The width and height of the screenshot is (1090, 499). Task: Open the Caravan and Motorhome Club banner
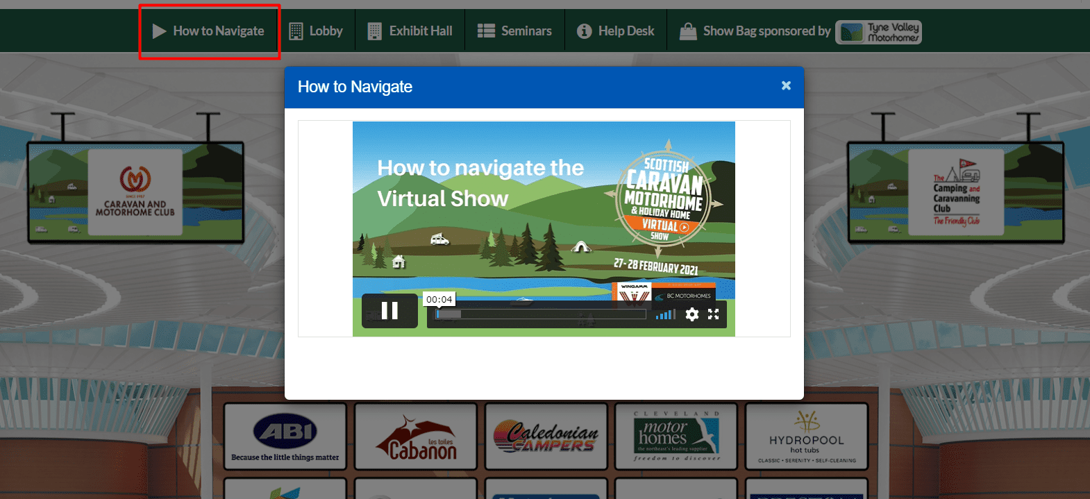point(135,192)
